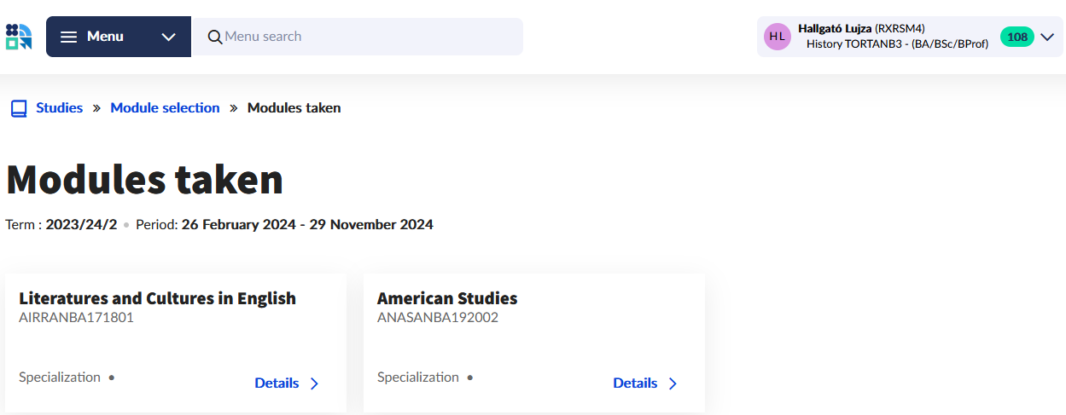Image resolution: width=1066 pixels, height=415 pixels.
Task: Click the hamburger menu icon
Action: pyautogui.click(x=69, y=37)
